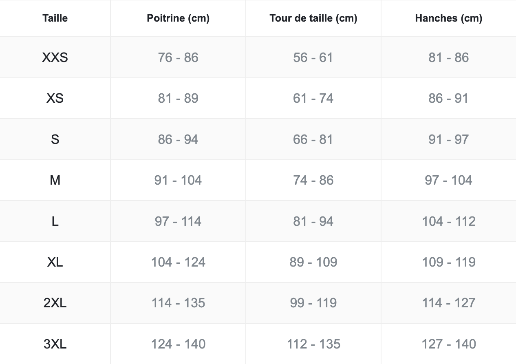Image resolution: width=516 pixels, height=364 pixels.
Task: Select the L size label
Action: [55, 221]
